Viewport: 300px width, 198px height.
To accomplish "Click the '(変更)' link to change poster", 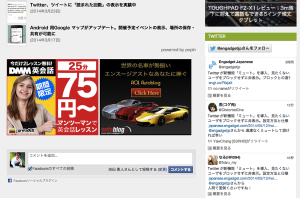I will point(162,169).
